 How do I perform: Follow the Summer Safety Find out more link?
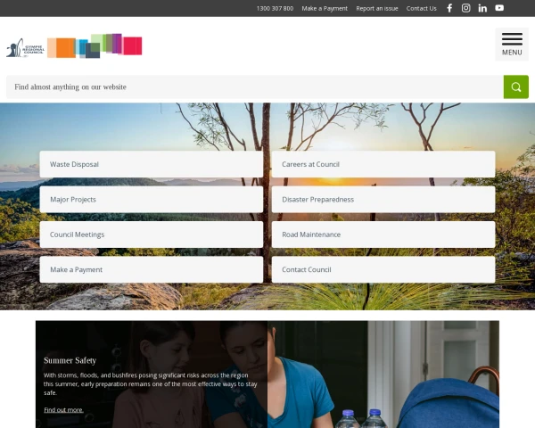63,410
